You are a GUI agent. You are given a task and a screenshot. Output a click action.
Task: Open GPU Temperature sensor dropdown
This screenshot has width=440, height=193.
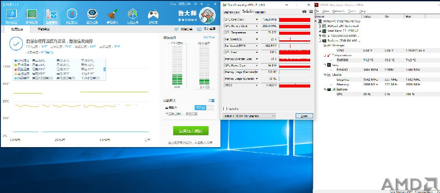click(257, 33)
